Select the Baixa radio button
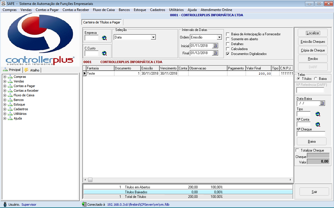334x208 pixels. 316,79
